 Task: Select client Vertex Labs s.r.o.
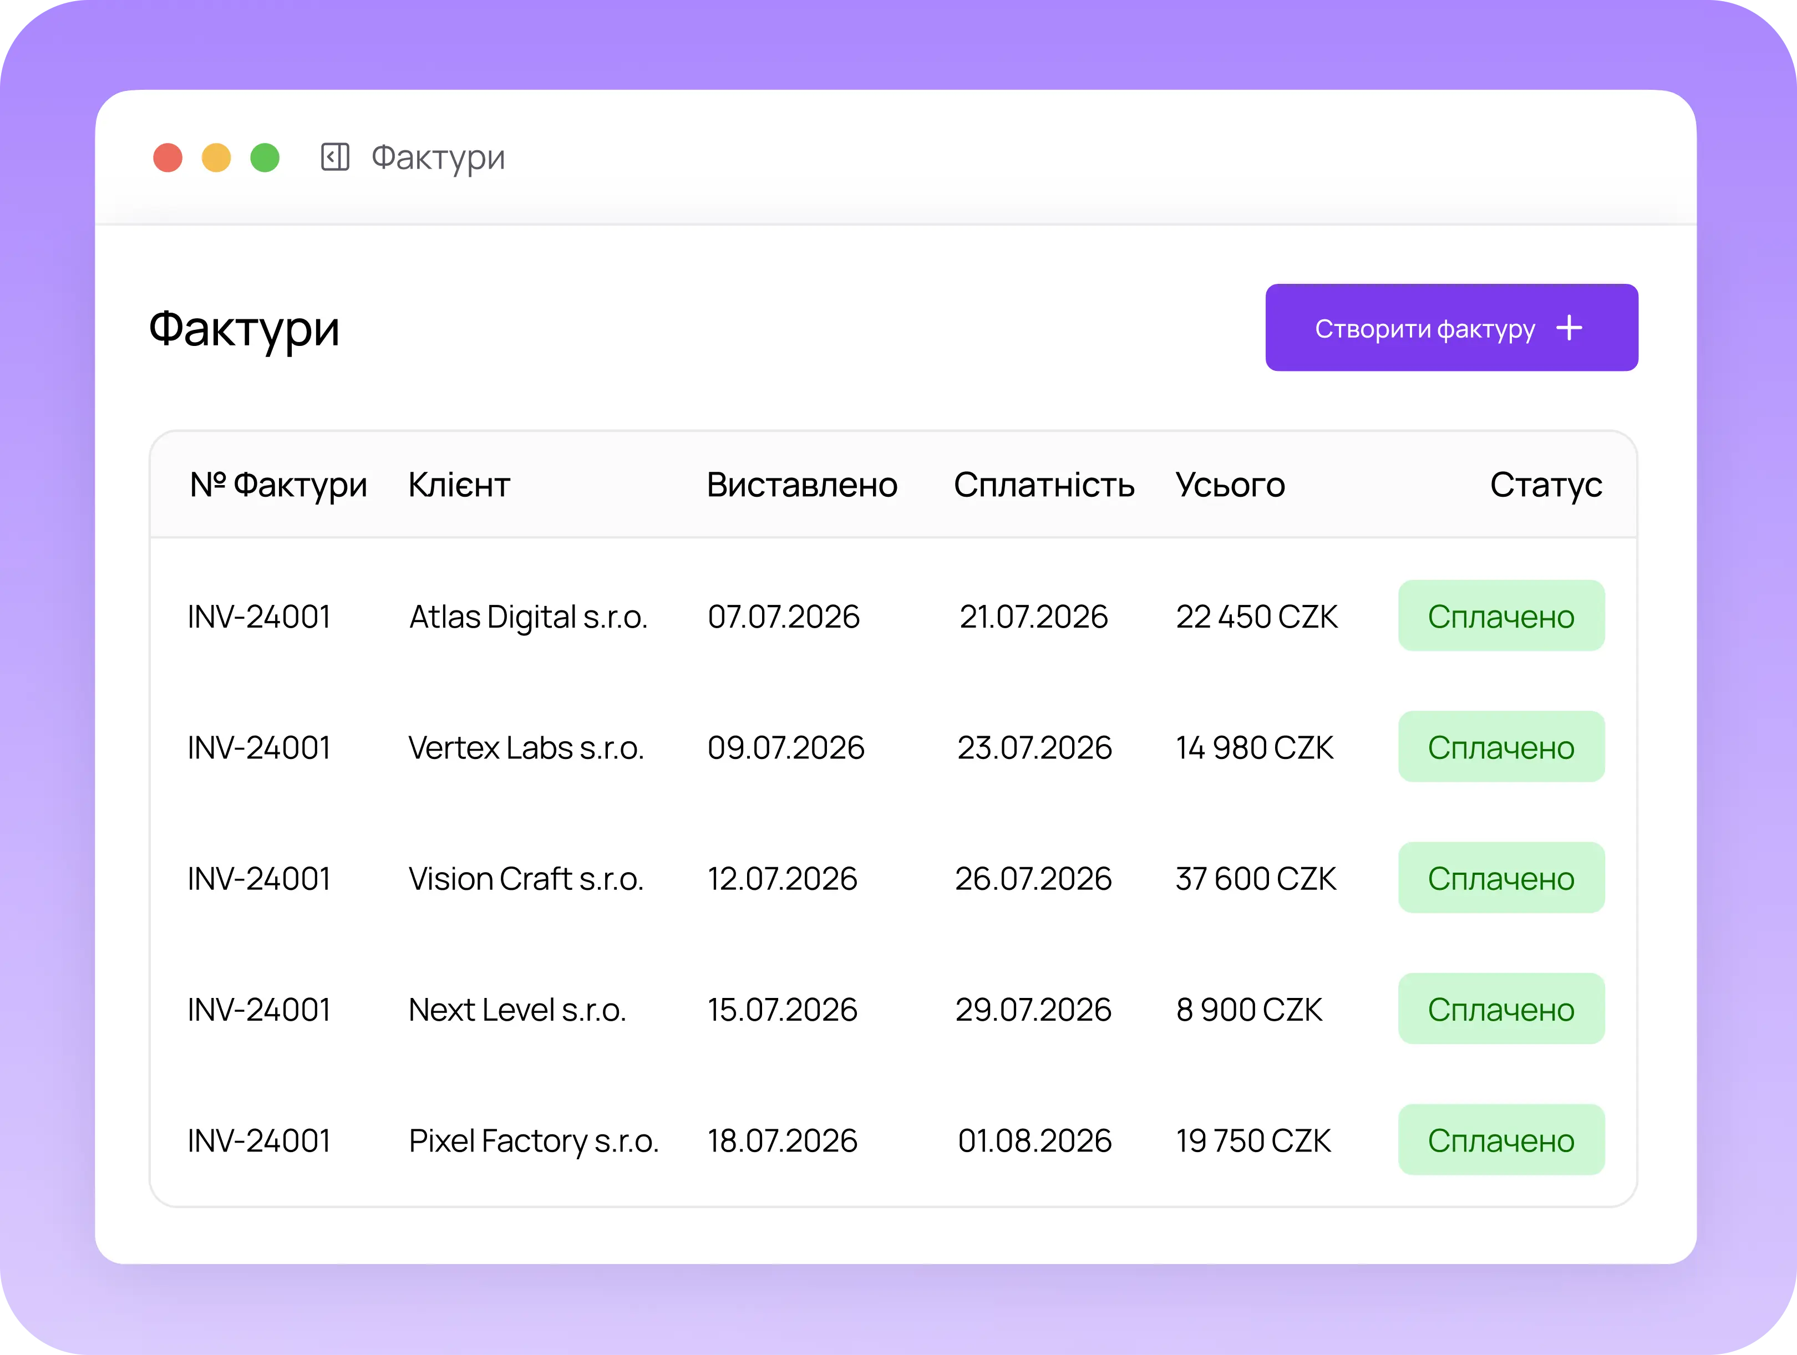point(526,747)
